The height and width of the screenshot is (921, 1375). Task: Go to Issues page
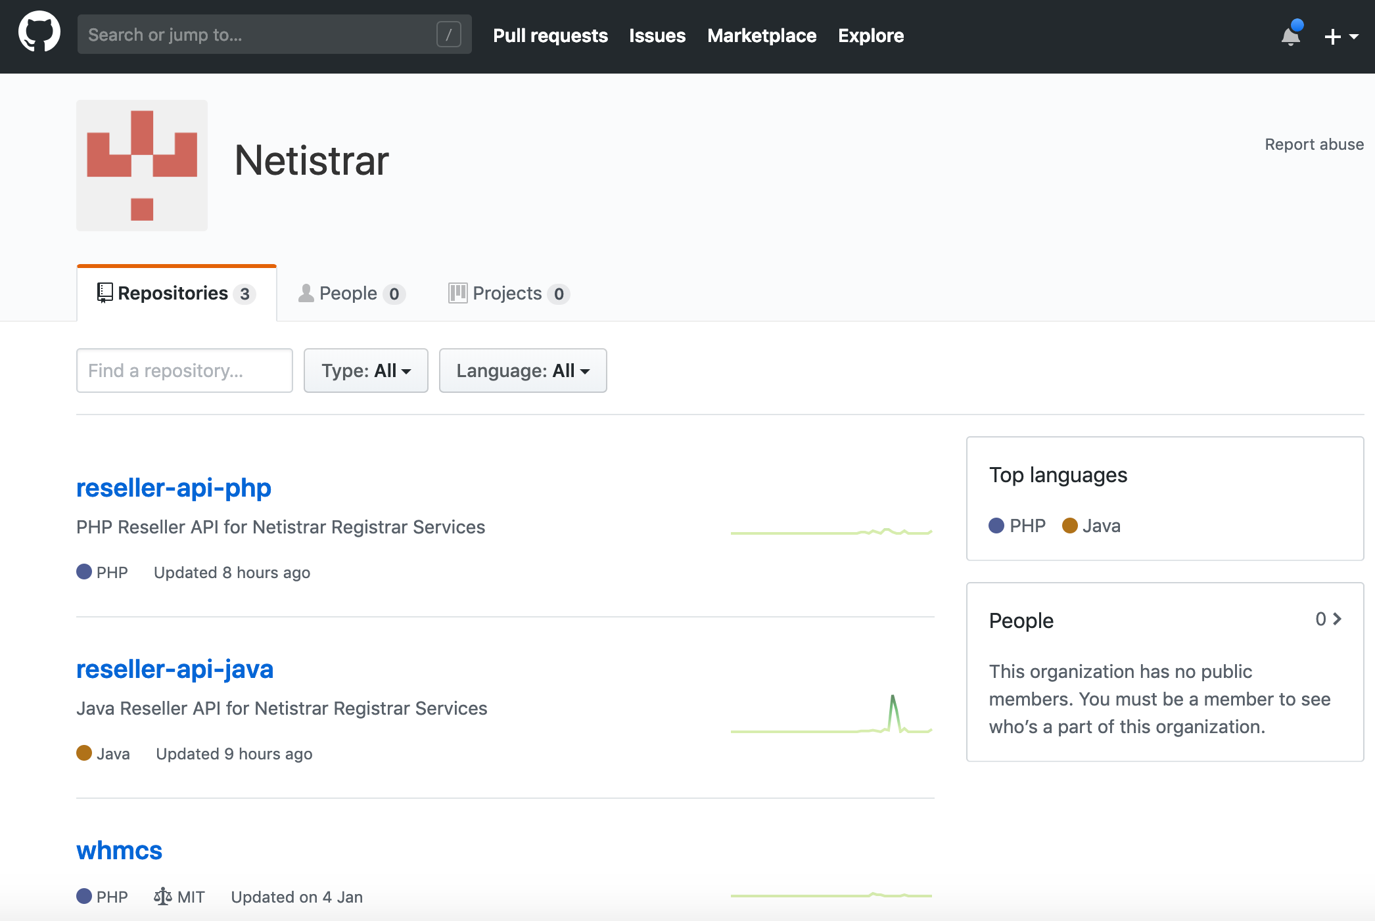click(x=657, y=35)
